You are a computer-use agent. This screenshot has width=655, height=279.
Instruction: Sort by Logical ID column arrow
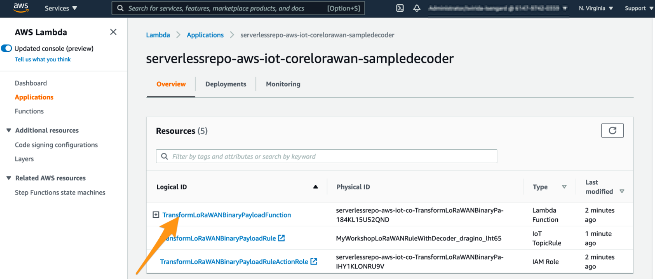[x=315, y=187]
